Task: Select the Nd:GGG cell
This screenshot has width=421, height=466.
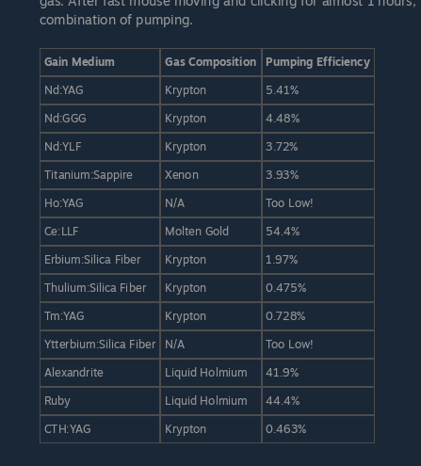Action: [100, 119]
